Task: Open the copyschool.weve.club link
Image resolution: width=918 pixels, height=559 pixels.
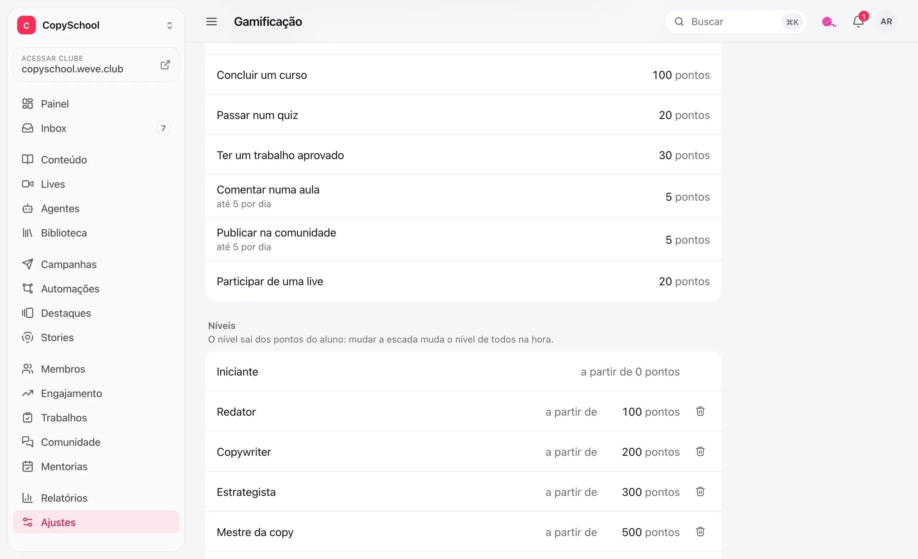Action: pyautogui.click(x=96, y=64)
